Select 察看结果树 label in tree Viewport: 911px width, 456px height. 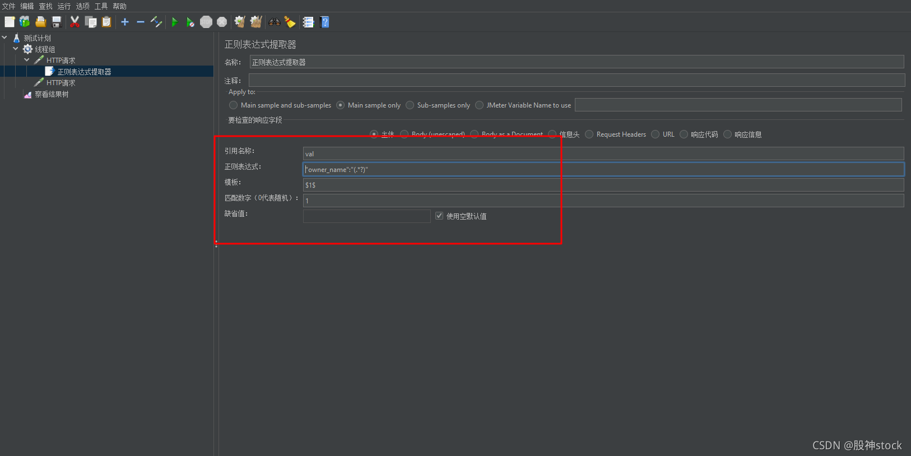[52, 94]
